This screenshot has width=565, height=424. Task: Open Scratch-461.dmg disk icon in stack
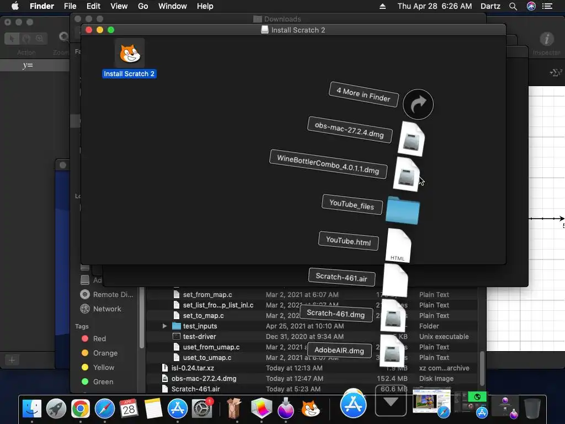(393, 316)
